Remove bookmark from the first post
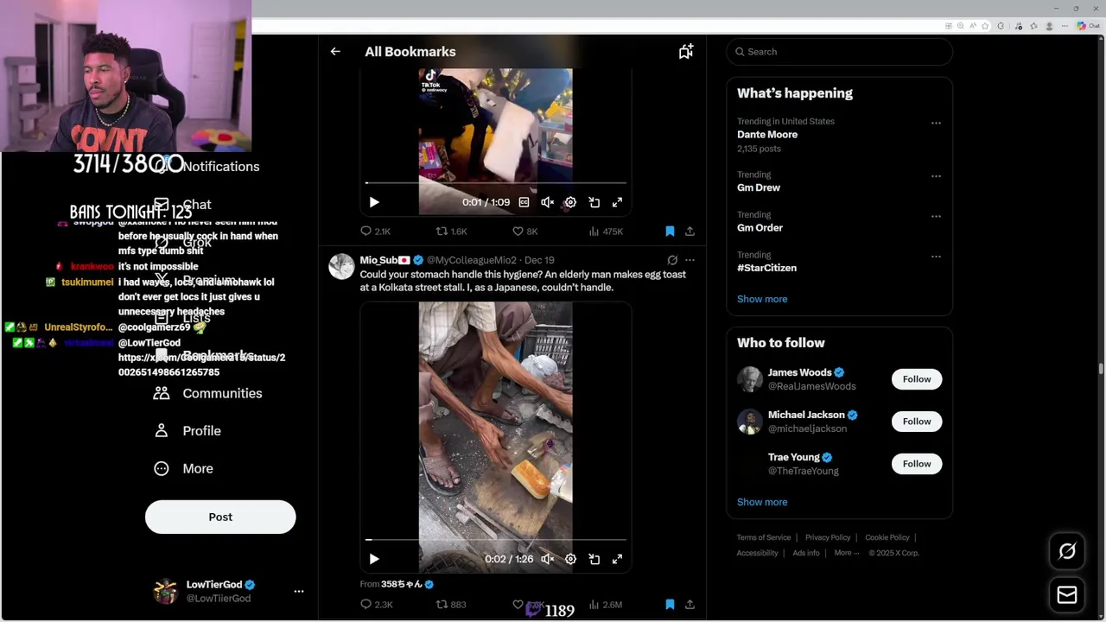Screen dimensions: 1106x622 [x=670, y=232]
